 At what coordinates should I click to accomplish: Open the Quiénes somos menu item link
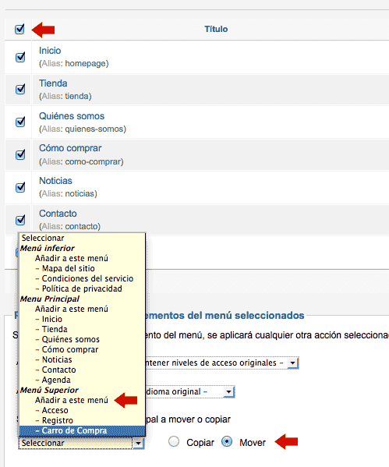click(72, 116)
